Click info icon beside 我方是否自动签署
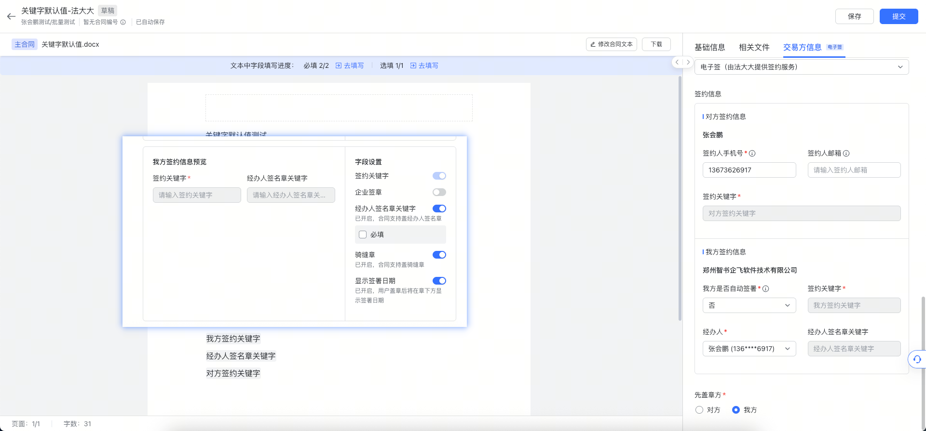 tap(765, 288)
